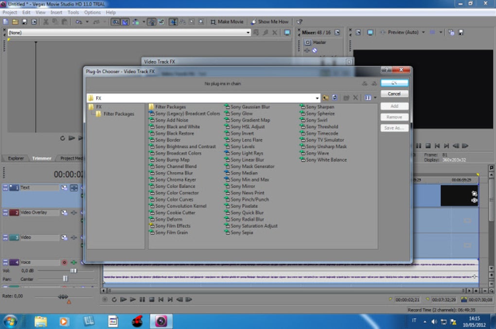Open the Project menu
This screenshot has height=329, width=496.
pos(10,12)
